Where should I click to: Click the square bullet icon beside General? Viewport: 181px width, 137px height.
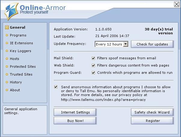click(x=7, y=27)
